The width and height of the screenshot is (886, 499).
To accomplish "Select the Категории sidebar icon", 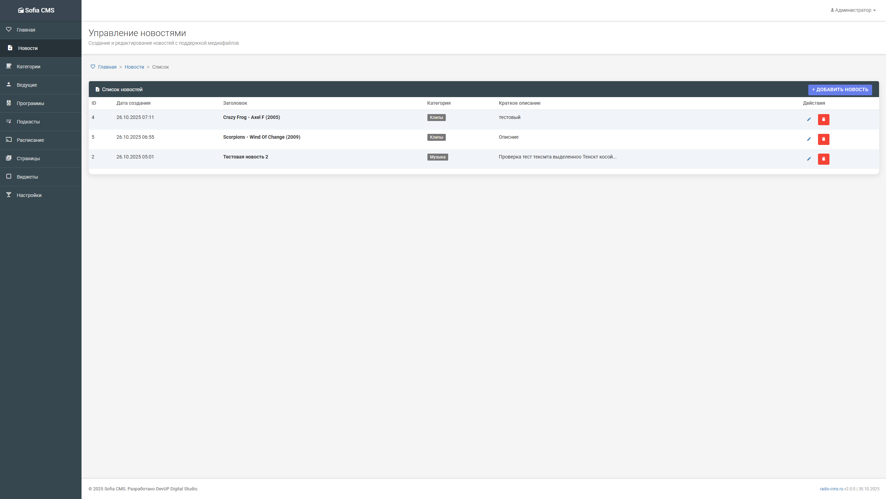I will tap(9, 66).
